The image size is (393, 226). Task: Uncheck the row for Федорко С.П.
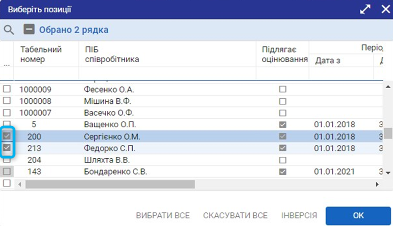pyautogui.click(x=7, y=148)
